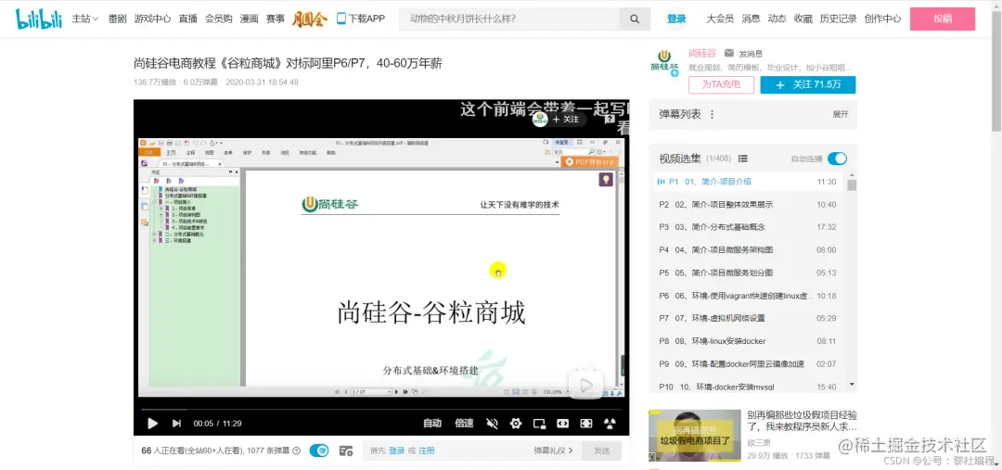Image resolution: width=1002 pixels, height=470 pixels.
Task: Click the phone icon for 下载APP
Action: coord(340,19)
